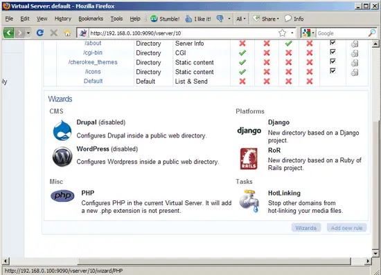381x275 pixels.
Task: Toggle the /icons rule checkbox
Action: tap(333, 70)
